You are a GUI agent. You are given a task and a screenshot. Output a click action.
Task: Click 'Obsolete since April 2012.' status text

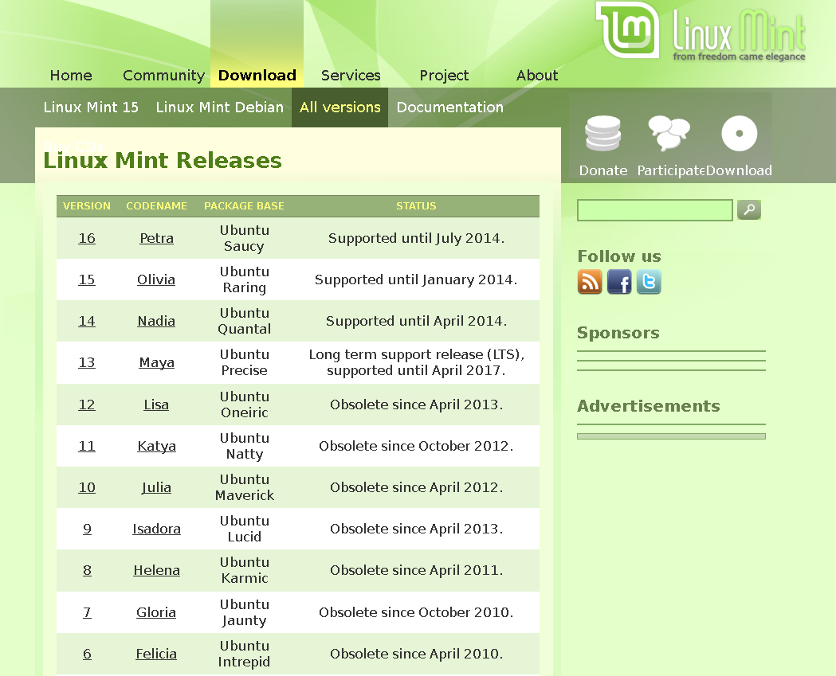pyautogui.click(x=416, y=487)
